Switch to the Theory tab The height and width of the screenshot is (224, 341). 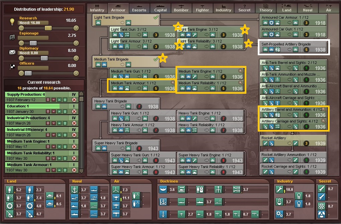click(265, 8)
